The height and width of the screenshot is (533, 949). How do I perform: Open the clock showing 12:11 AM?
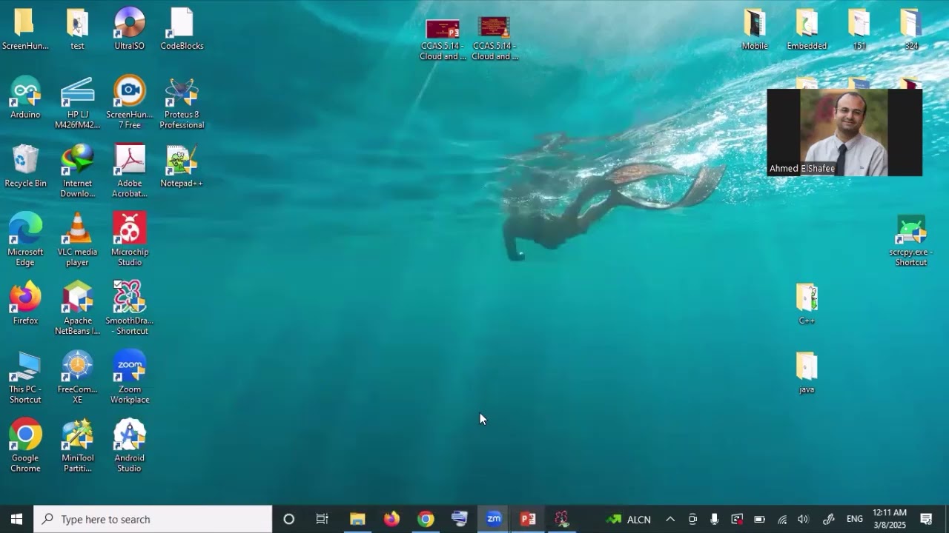(x=890, y=519)
